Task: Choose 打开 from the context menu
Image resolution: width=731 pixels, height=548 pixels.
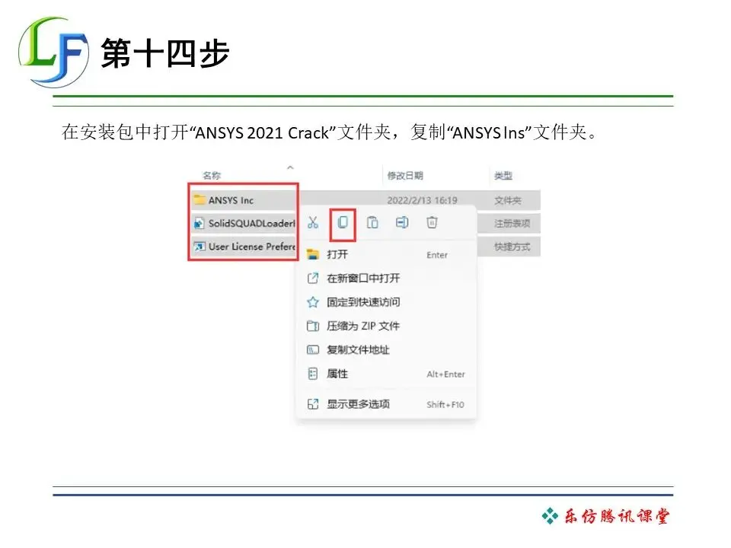Action: [386, 254]
